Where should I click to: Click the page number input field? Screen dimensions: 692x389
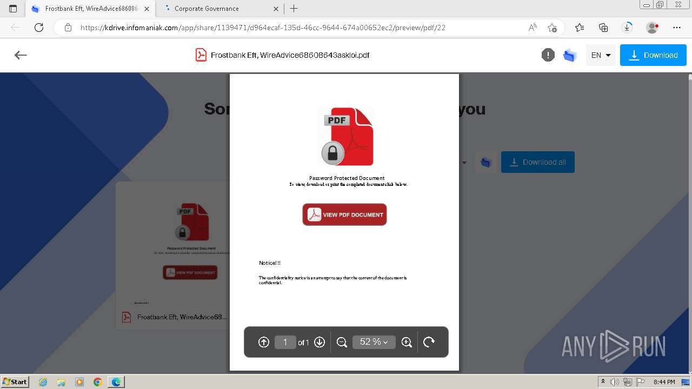(x=285, y=342)
